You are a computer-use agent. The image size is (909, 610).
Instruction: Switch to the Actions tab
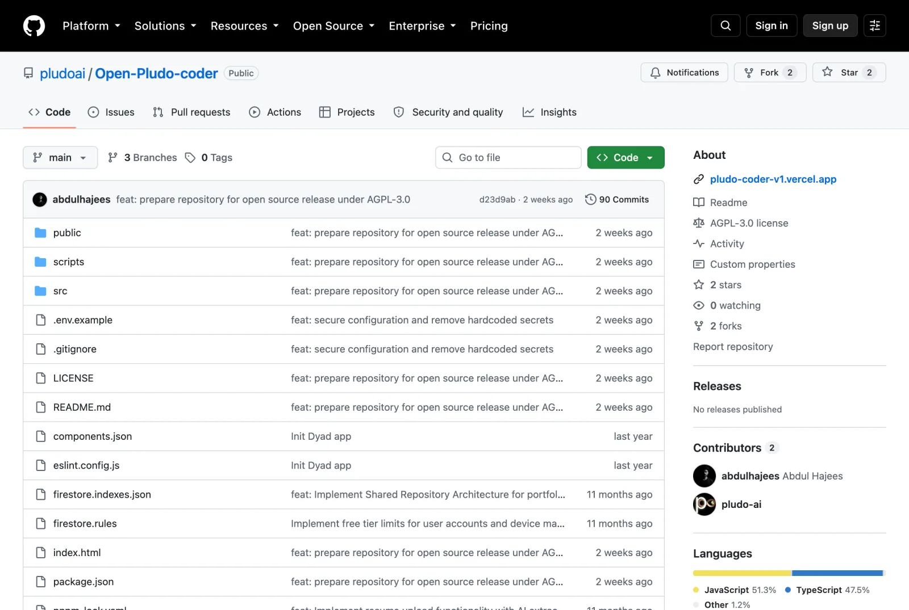tap(275, 112)
